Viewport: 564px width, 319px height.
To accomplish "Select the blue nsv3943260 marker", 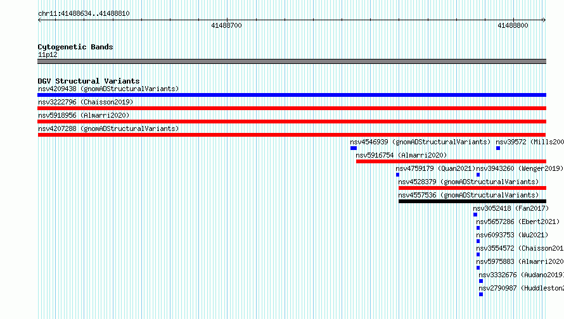I will 478,175.
